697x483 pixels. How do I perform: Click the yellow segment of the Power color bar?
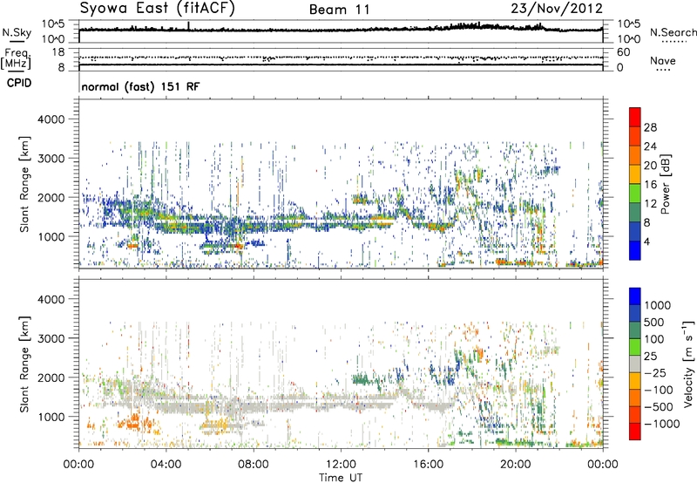(x=635, y=174)
